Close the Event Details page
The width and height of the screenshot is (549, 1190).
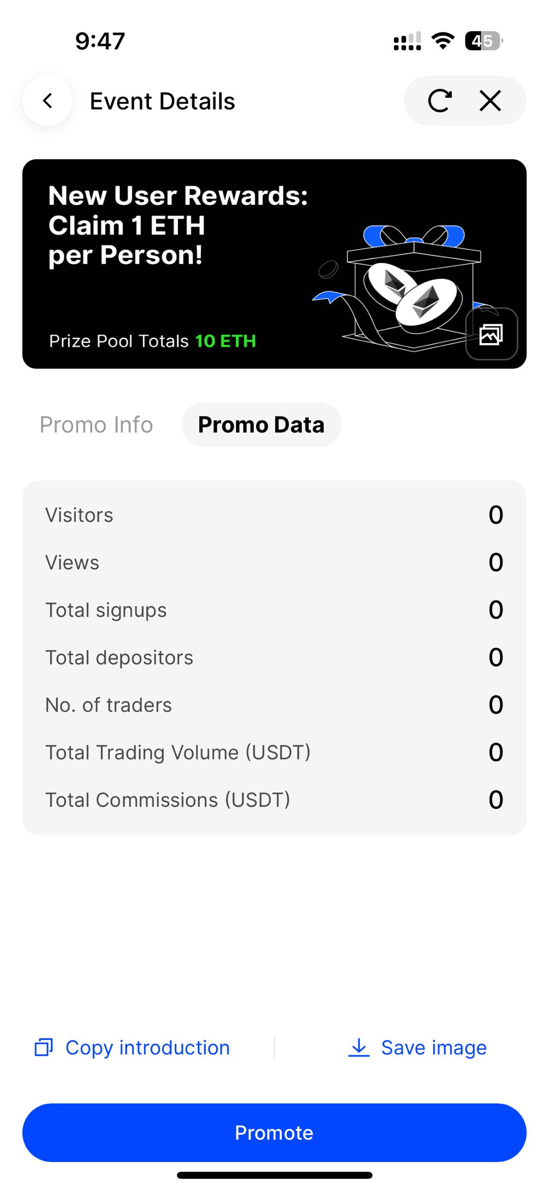point(490,101)
